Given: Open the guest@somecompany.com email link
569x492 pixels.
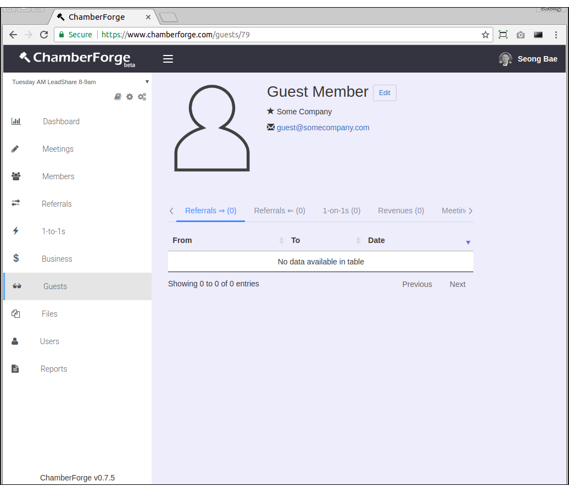Looking at the screenshot, I should [x=323, y=128].
